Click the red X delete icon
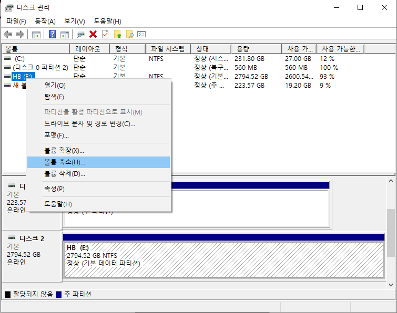This screenshot has width=397, height=313. point(93,34)
